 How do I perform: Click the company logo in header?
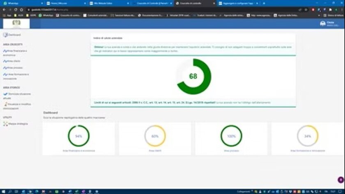click(16, 23)
